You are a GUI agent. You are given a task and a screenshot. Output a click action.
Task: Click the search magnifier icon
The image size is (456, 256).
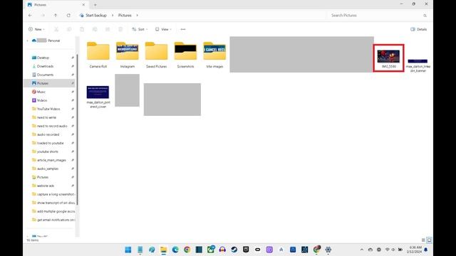click(x=425, y=16)
